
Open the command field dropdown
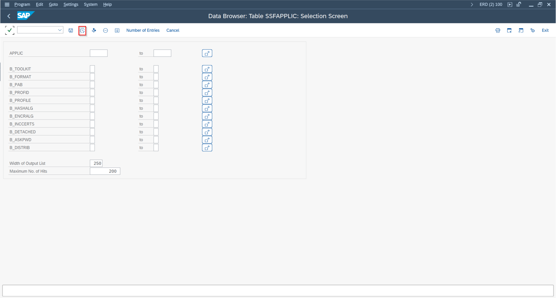60,30
